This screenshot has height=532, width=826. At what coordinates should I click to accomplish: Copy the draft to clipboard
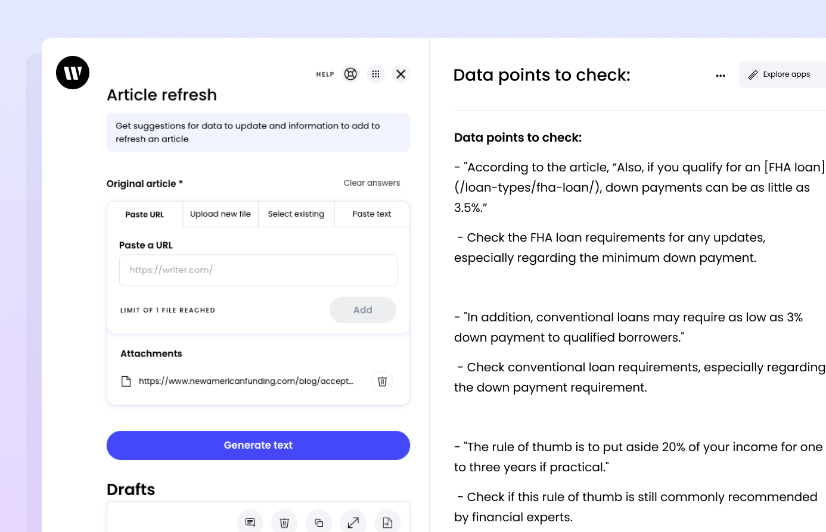coord(319,521)
